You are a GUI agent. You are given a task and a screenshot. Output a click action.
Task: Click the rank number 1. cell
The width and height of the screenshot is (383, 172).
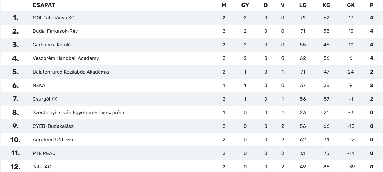[15, 18]
